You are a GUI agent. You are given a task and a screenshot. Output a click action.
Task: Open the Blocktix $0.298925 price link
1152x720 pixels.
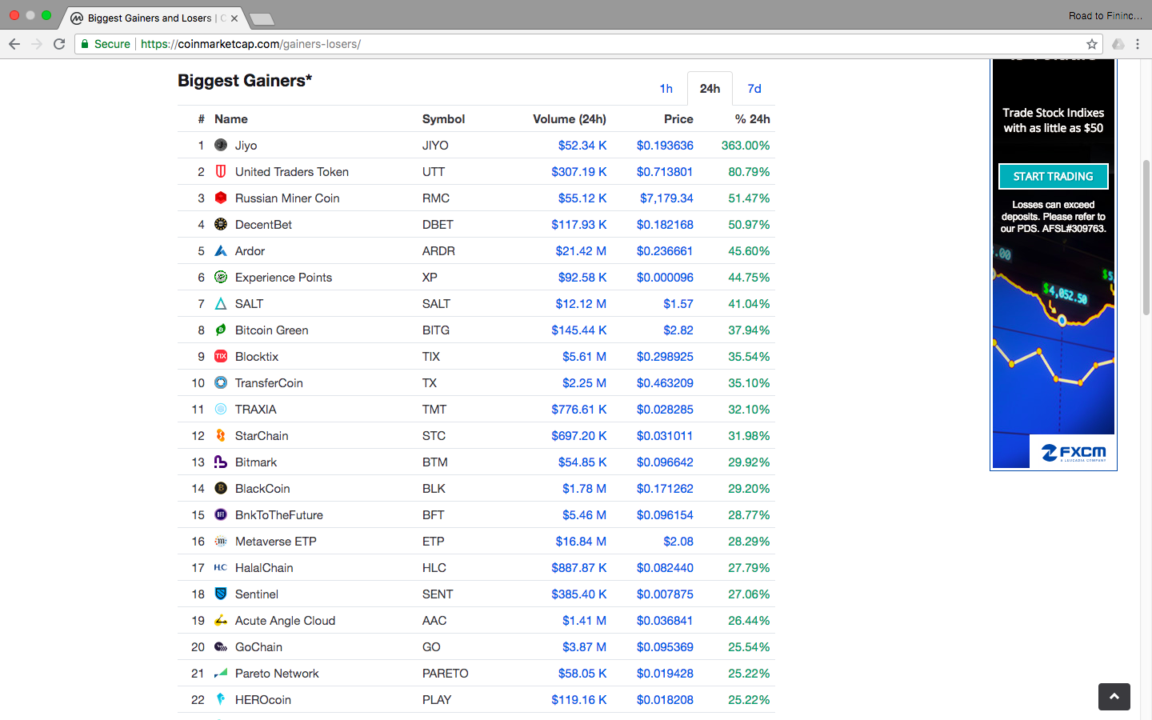pos(665,357)
